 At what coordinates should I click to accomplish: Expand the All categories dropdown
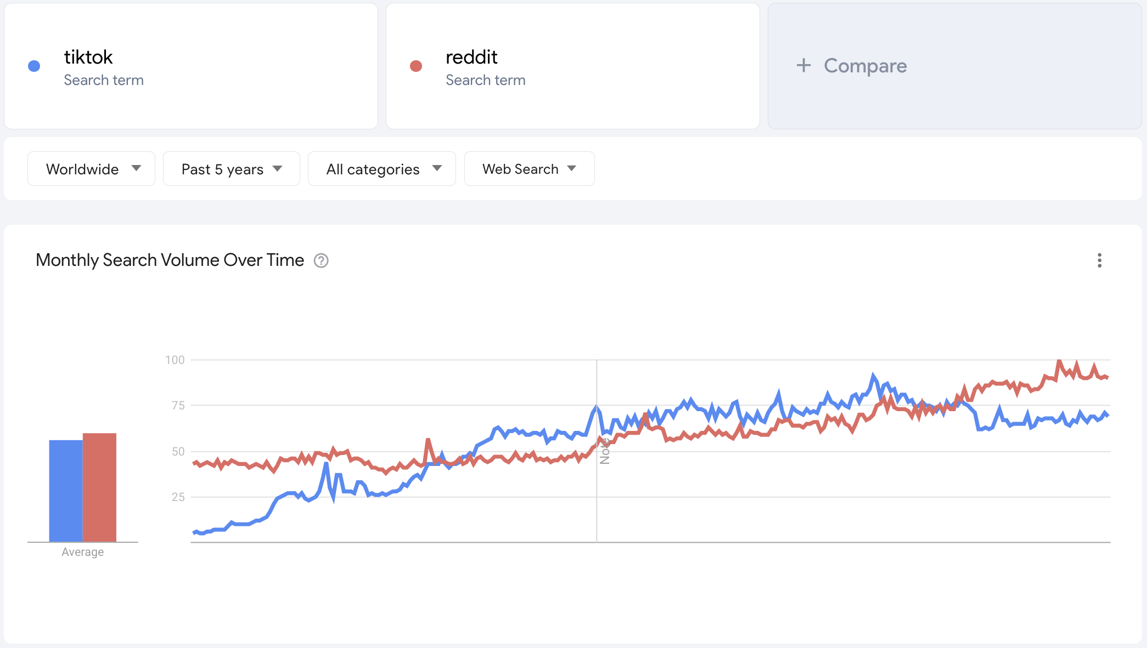pos(381,168)
